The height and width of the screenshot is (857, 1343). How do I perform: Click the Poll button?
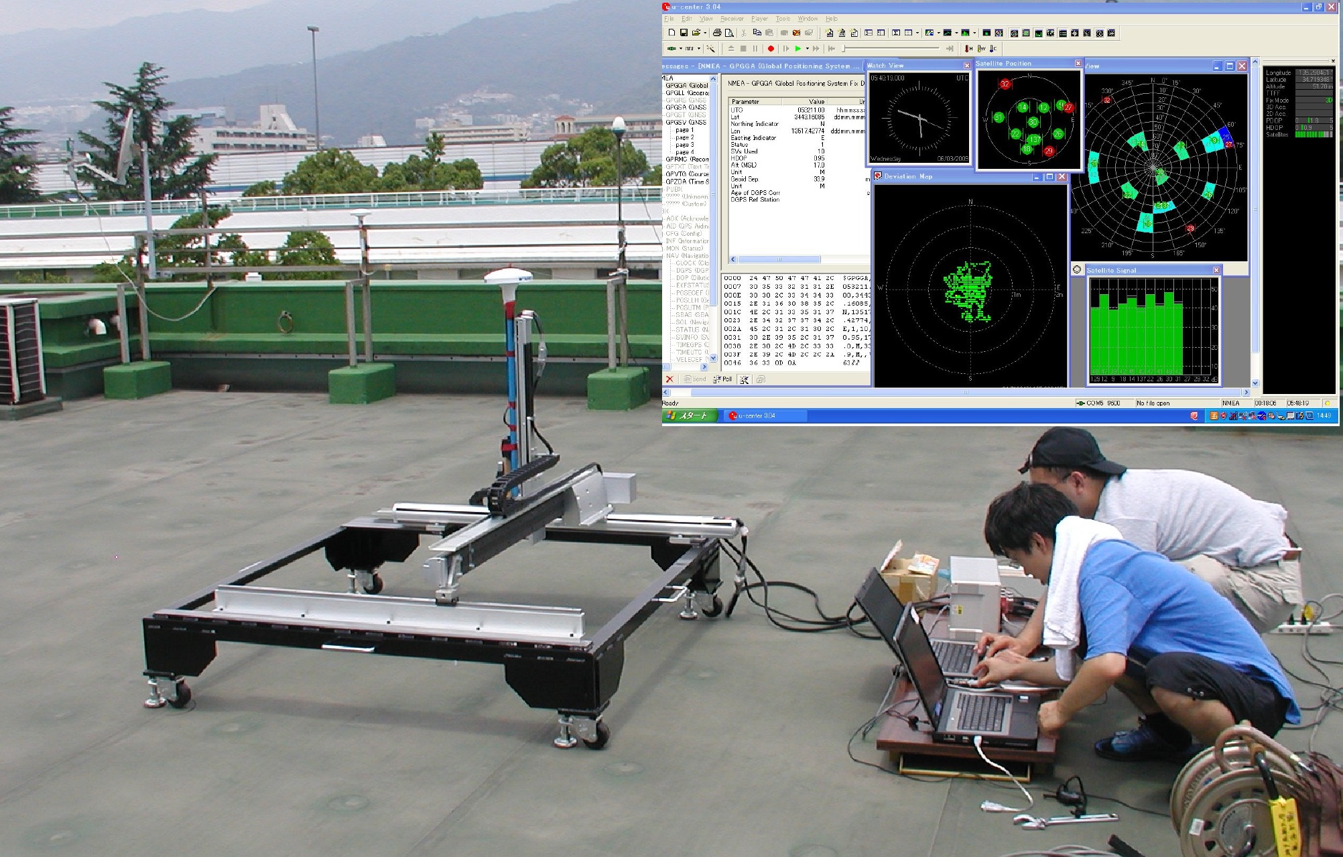point(723,379)
